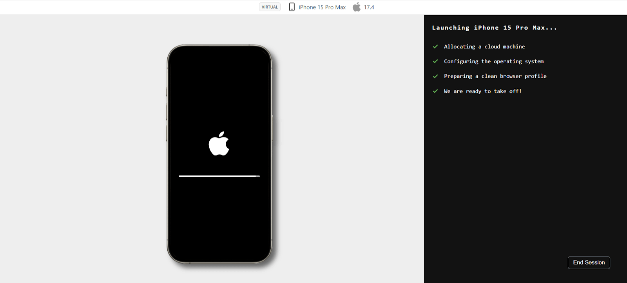Click the 17.4 iOS version number
Image resolution: width=627 pixels, height=283 pixels.
click(369, 7)
